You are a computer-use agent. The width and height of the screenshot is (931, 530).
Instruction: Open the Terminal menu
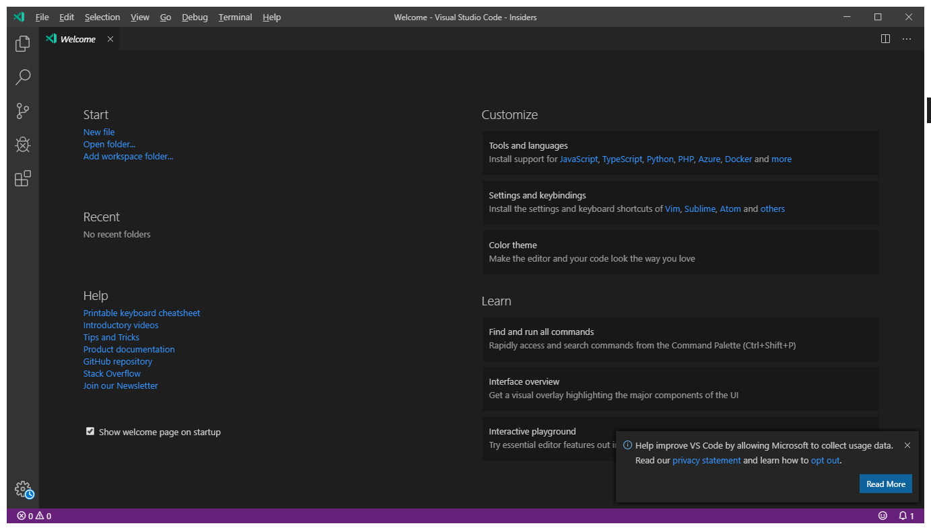tap(235, 17)
